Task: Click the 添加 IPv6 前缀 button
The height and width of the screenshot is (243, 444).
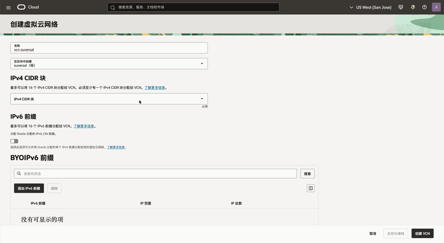Action: (29, 188)
